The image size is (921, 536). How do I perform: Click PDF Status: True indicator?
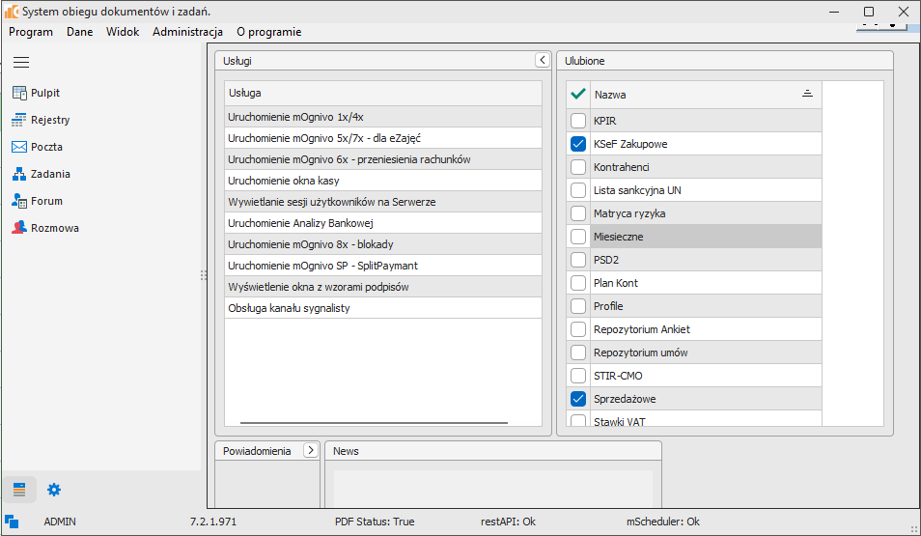tap(375, 522)
